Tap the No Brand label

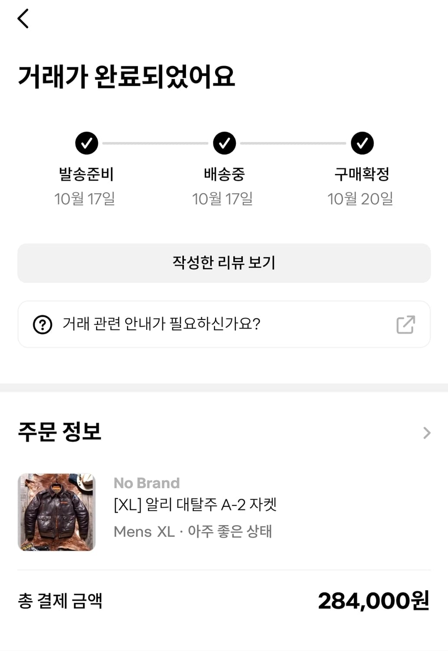point(147,483)
